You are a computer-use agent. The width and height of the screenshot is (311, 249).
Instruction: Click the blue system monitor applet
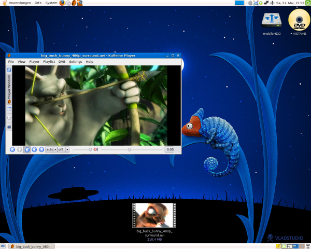coord(239,3)
